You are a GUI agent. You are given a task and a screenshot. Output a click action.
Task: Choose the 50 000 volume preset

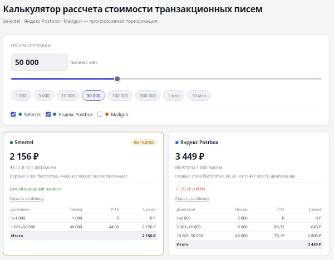click(94, 96)
